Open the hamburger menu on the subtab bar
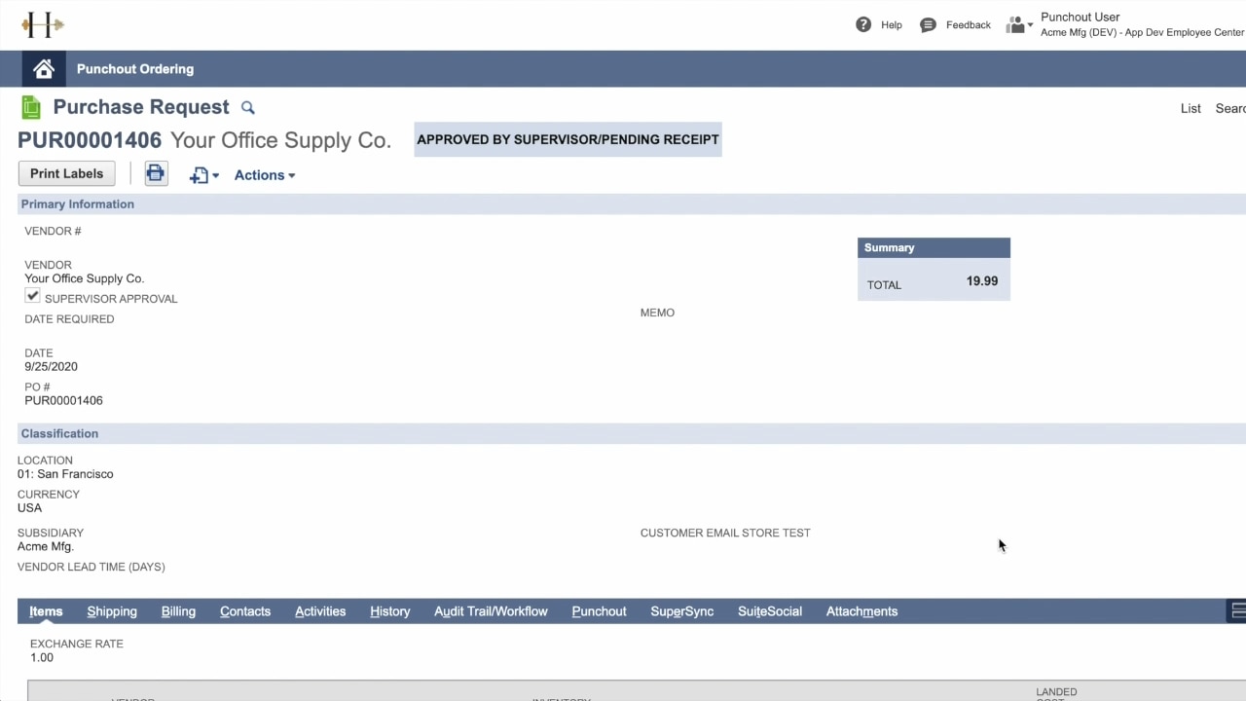Image resolution: width=1246 pixels, height=701 pixels. click(x=1236, y=610)
